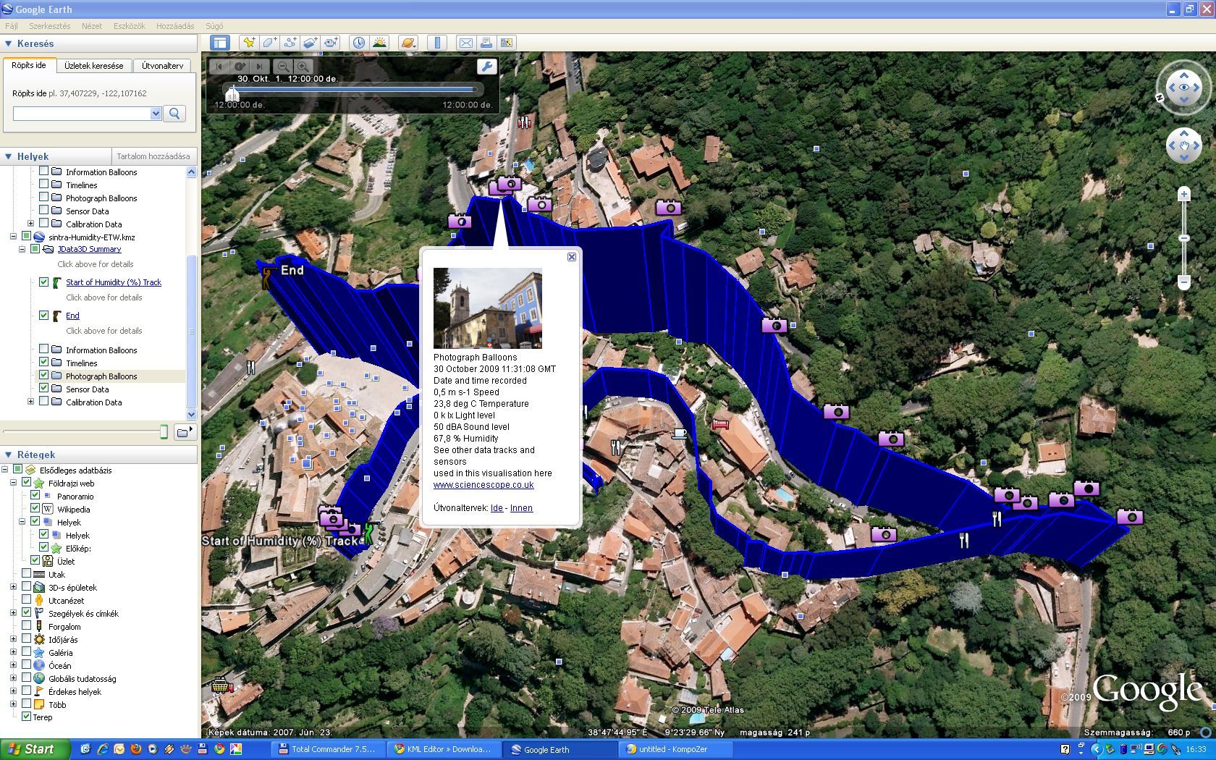Viewport: 1216px width, 760px height.
Task: Toggle the sunlight display icon
Action: (x=379, y=43)
